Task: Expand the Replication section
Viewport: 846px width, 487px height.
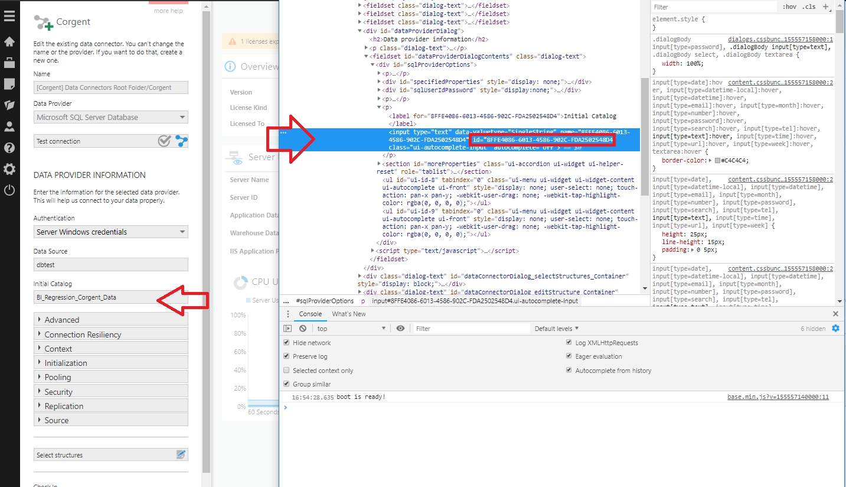Action: pos(111,406)
